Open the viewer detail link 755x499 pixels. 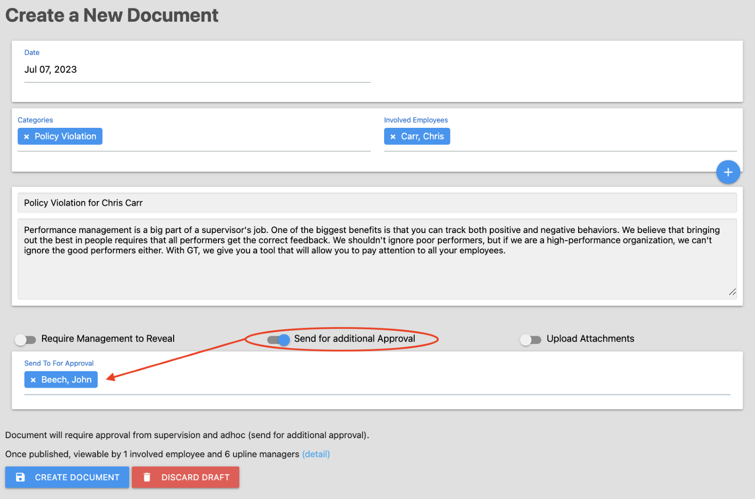click(316, 454)
